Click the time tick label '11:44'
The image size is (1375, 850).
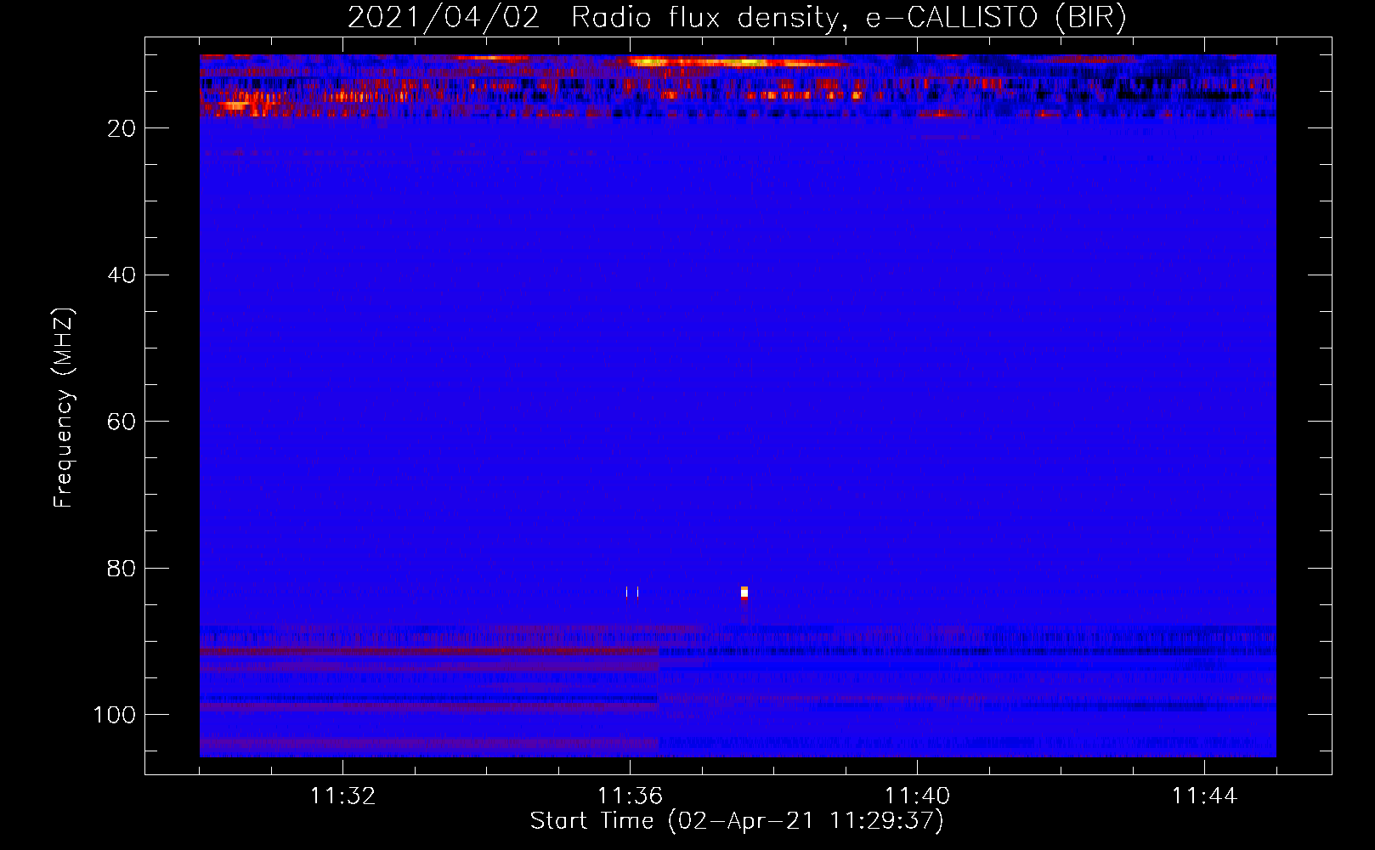click(1204, 796)
